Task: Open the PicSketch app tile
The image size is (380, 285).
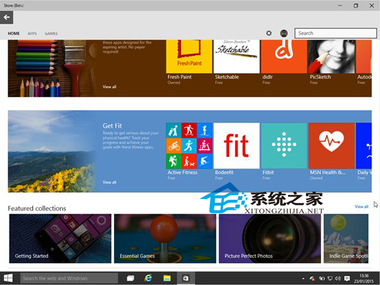Action: tap(331, 63)
